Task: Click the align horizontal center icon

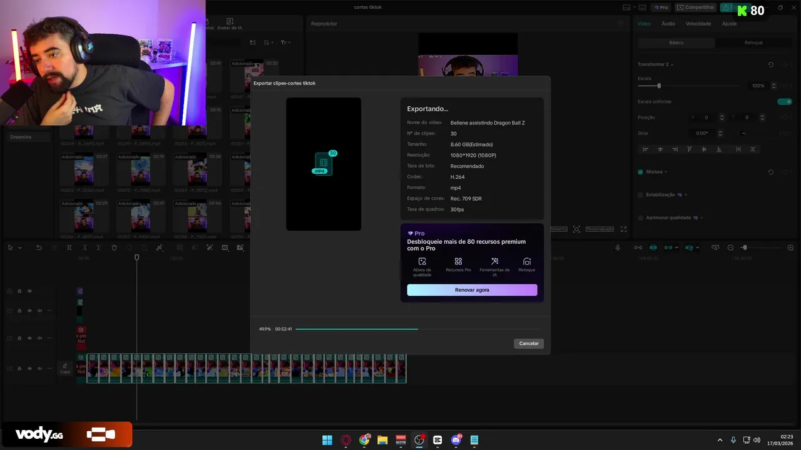Action: 660,149
